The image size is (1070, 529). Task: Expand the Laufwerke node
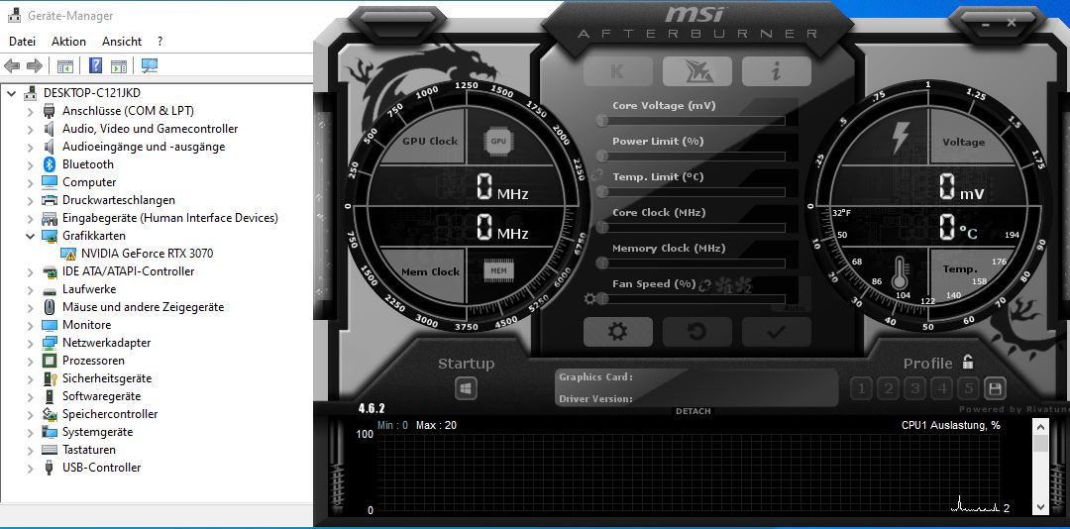(x=30, y=289)
